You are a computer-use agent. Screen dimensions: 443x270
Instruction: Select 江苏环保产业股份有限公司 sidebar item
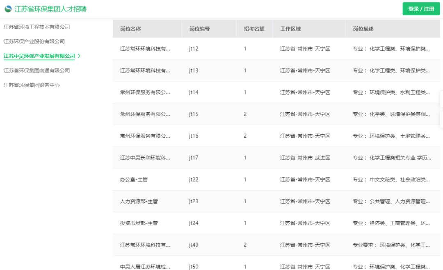pyautogui.click(x=34, y=41)
